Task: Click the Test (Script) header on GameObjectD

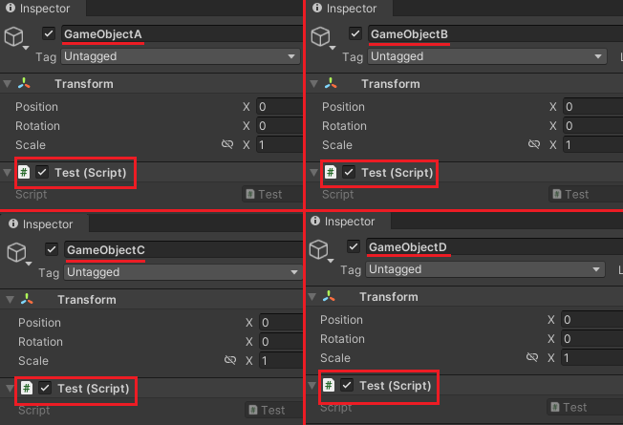Action: pyautogui.click(x=395, y=386)
